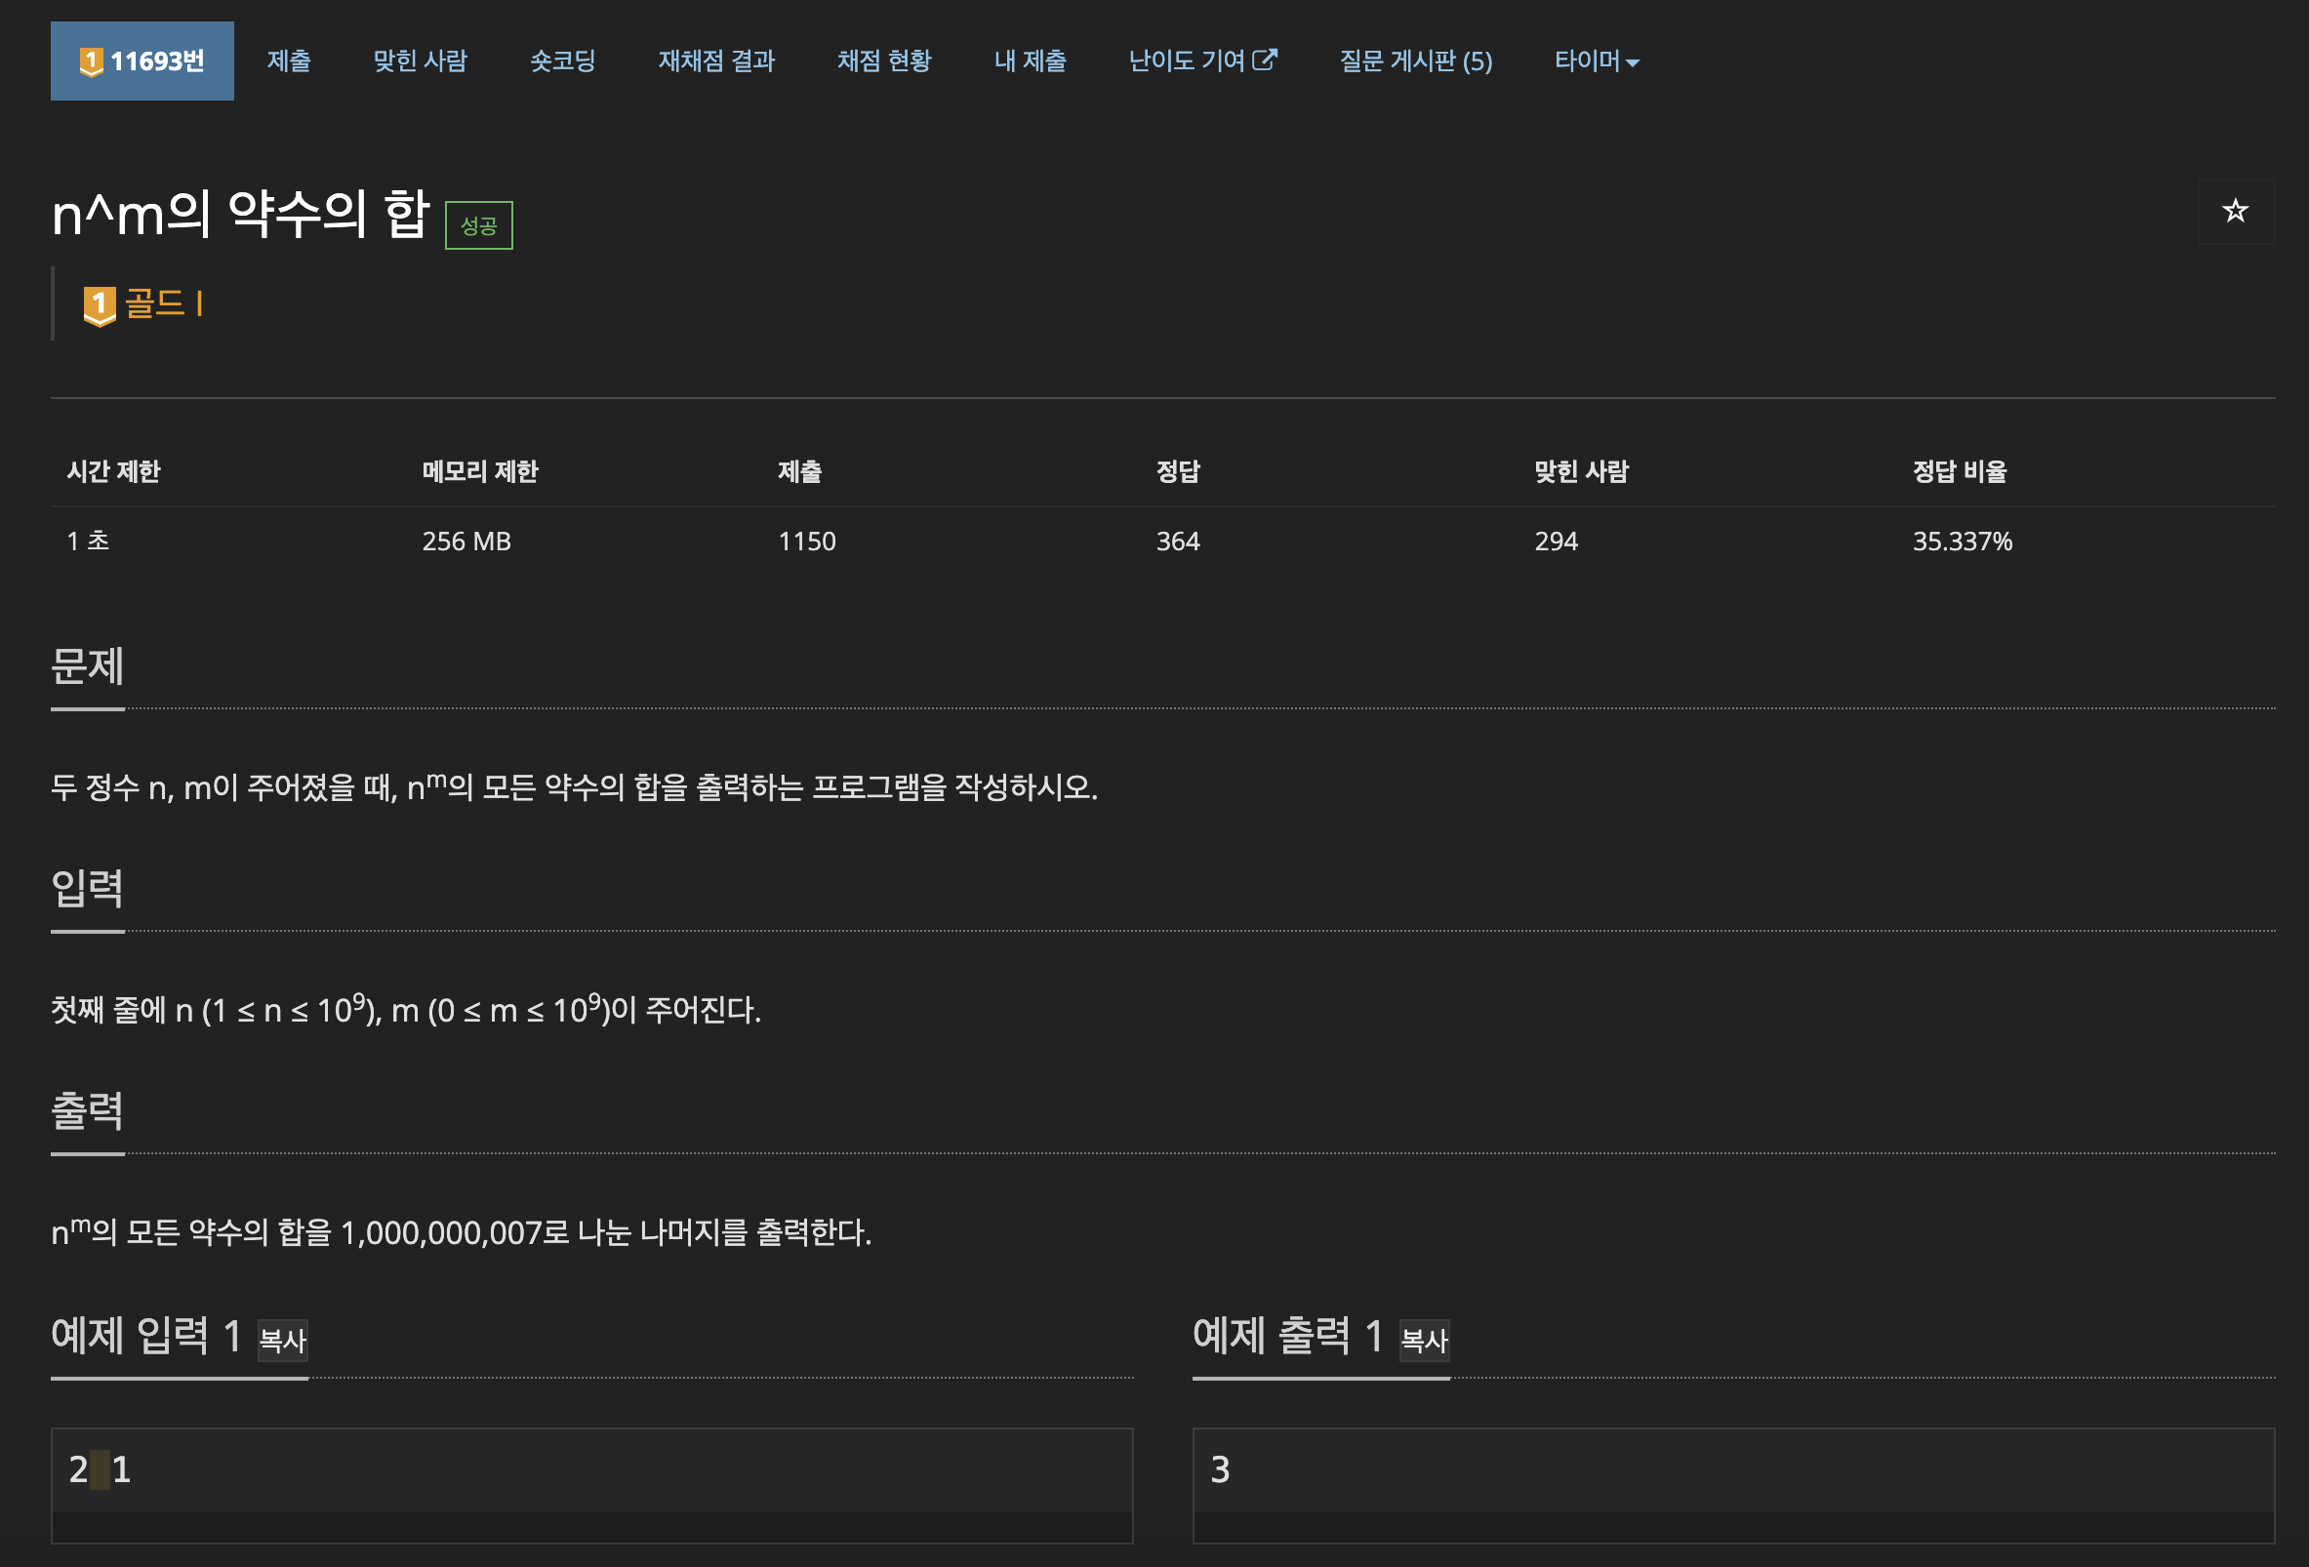The image size is (2309, 1567).
Task: Open the 맞힌 사람 tab
Action: [420, 61]
